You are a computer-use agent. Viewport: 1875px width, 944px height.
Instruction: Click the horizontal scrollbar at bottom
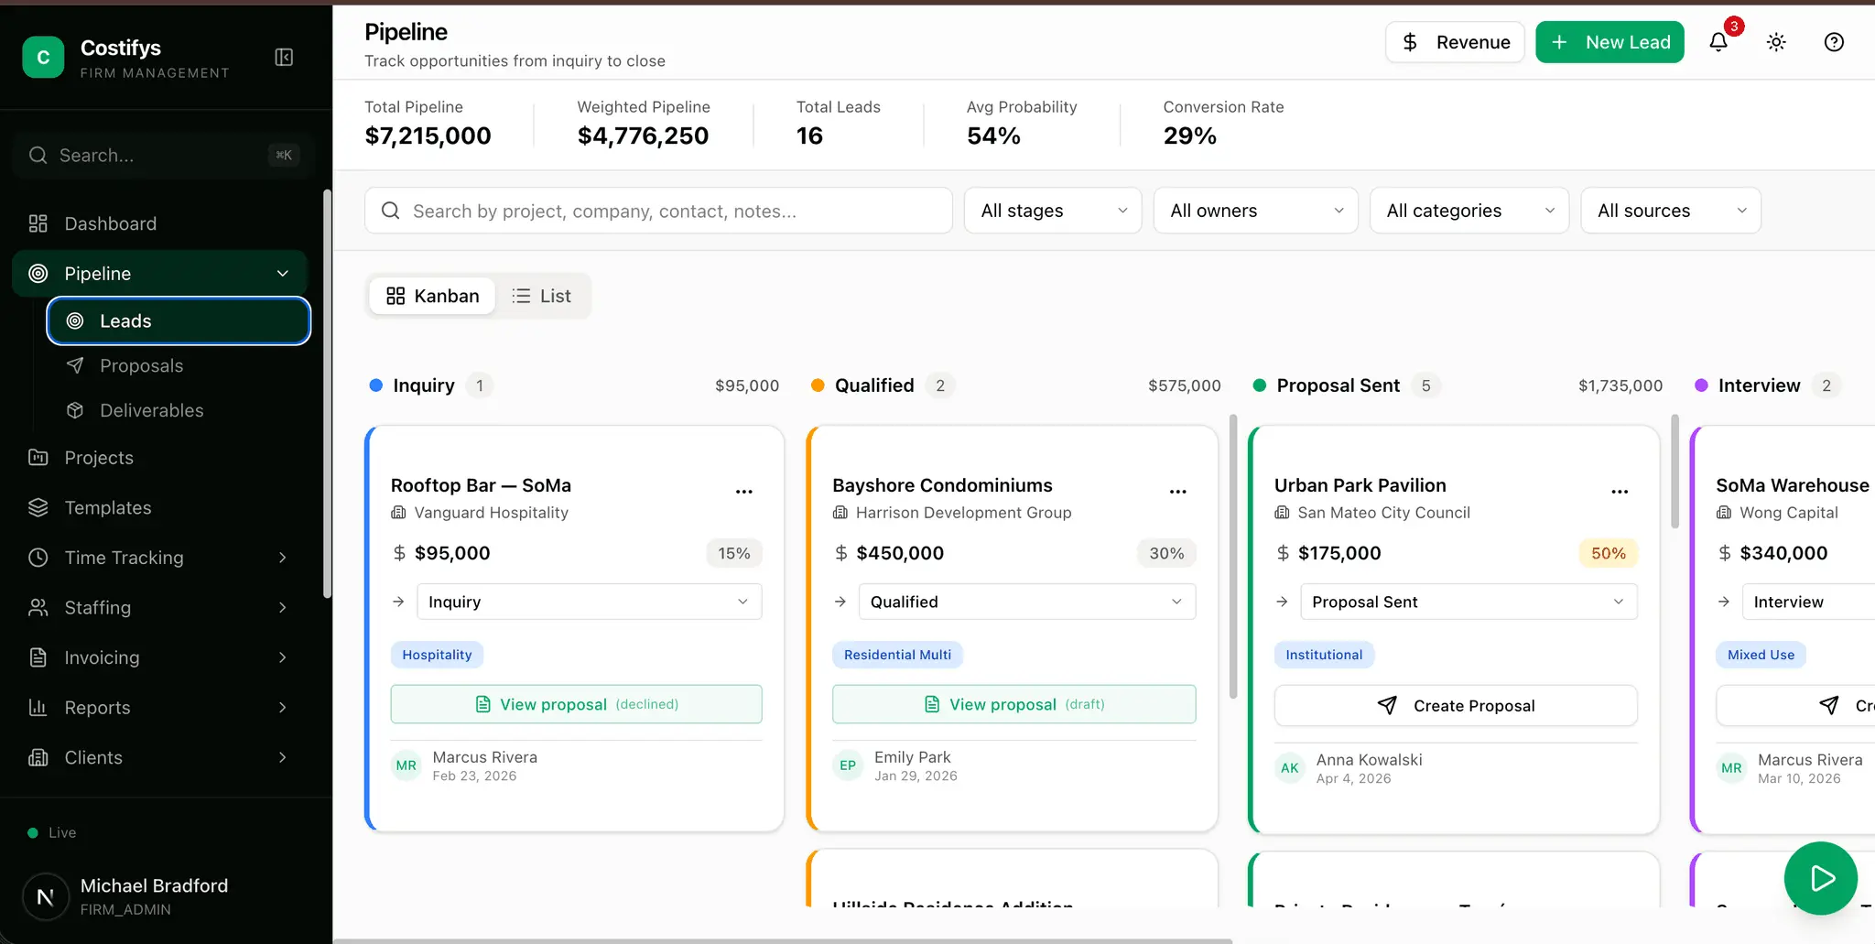click(783, 940)
